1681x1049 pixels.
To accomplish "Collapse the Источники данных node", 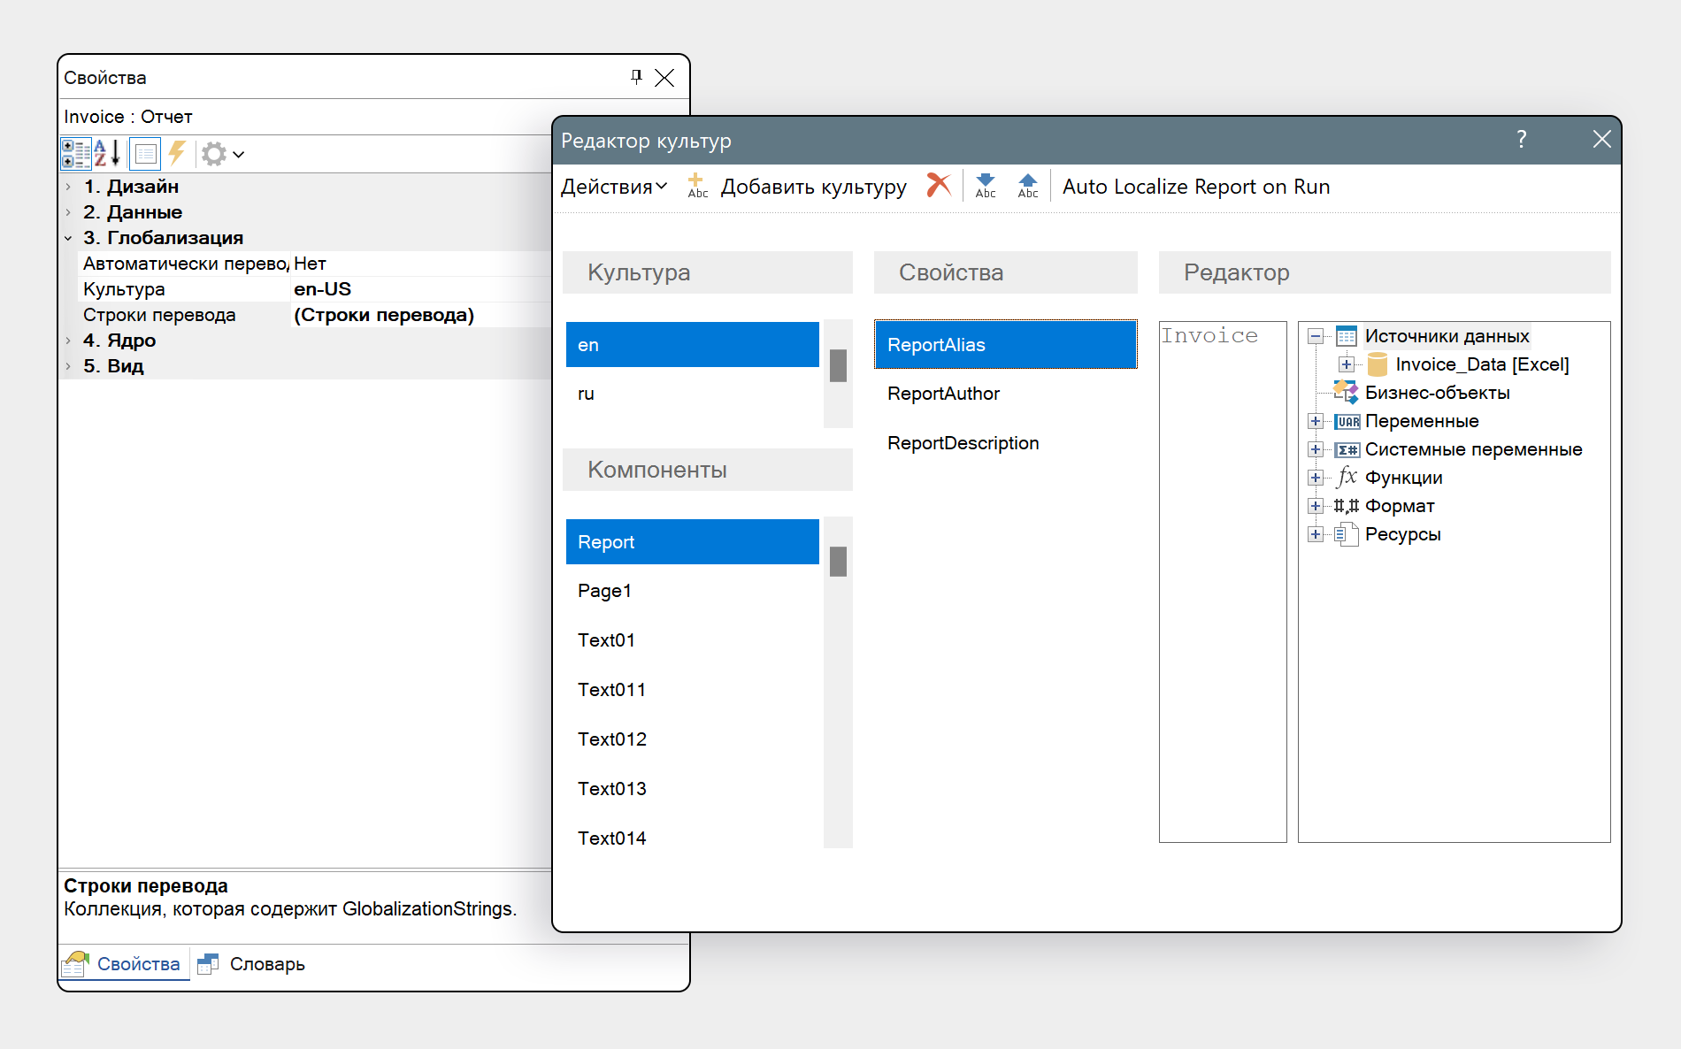I will coord(1316,336).
